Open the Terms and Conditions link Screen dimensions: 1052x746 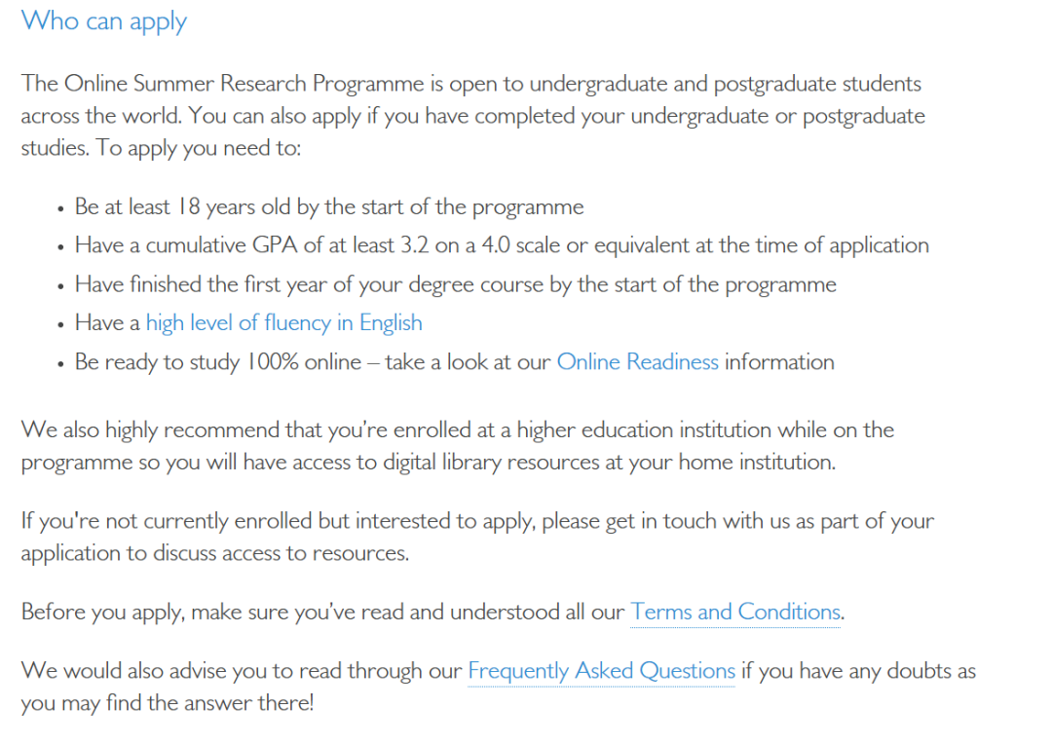[735, 613]
